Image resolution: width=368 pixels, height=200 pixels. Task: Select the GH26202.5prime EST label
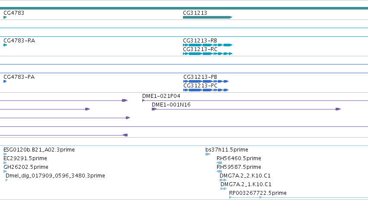26,167
